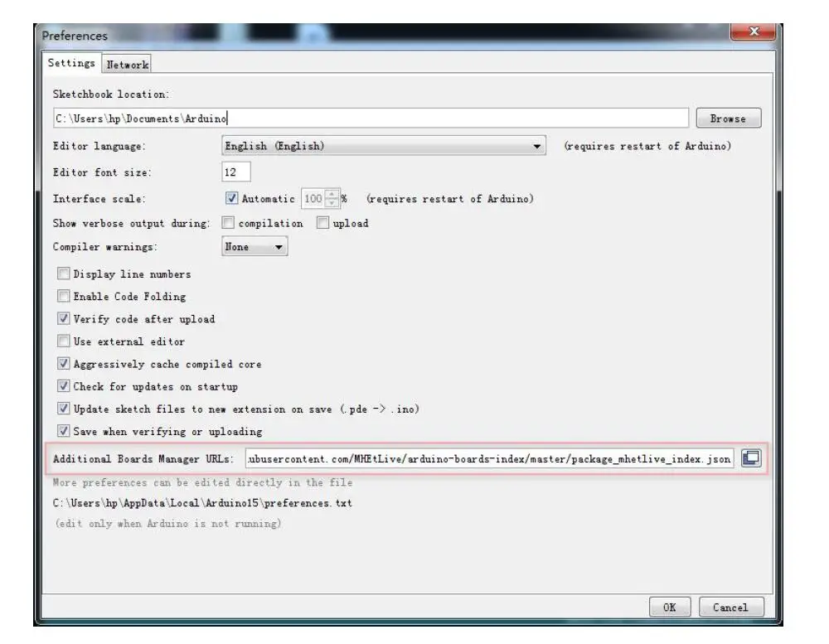829x644 pixels.
Task: Enable Display line numbers
Action: click(x=64, y=274)
